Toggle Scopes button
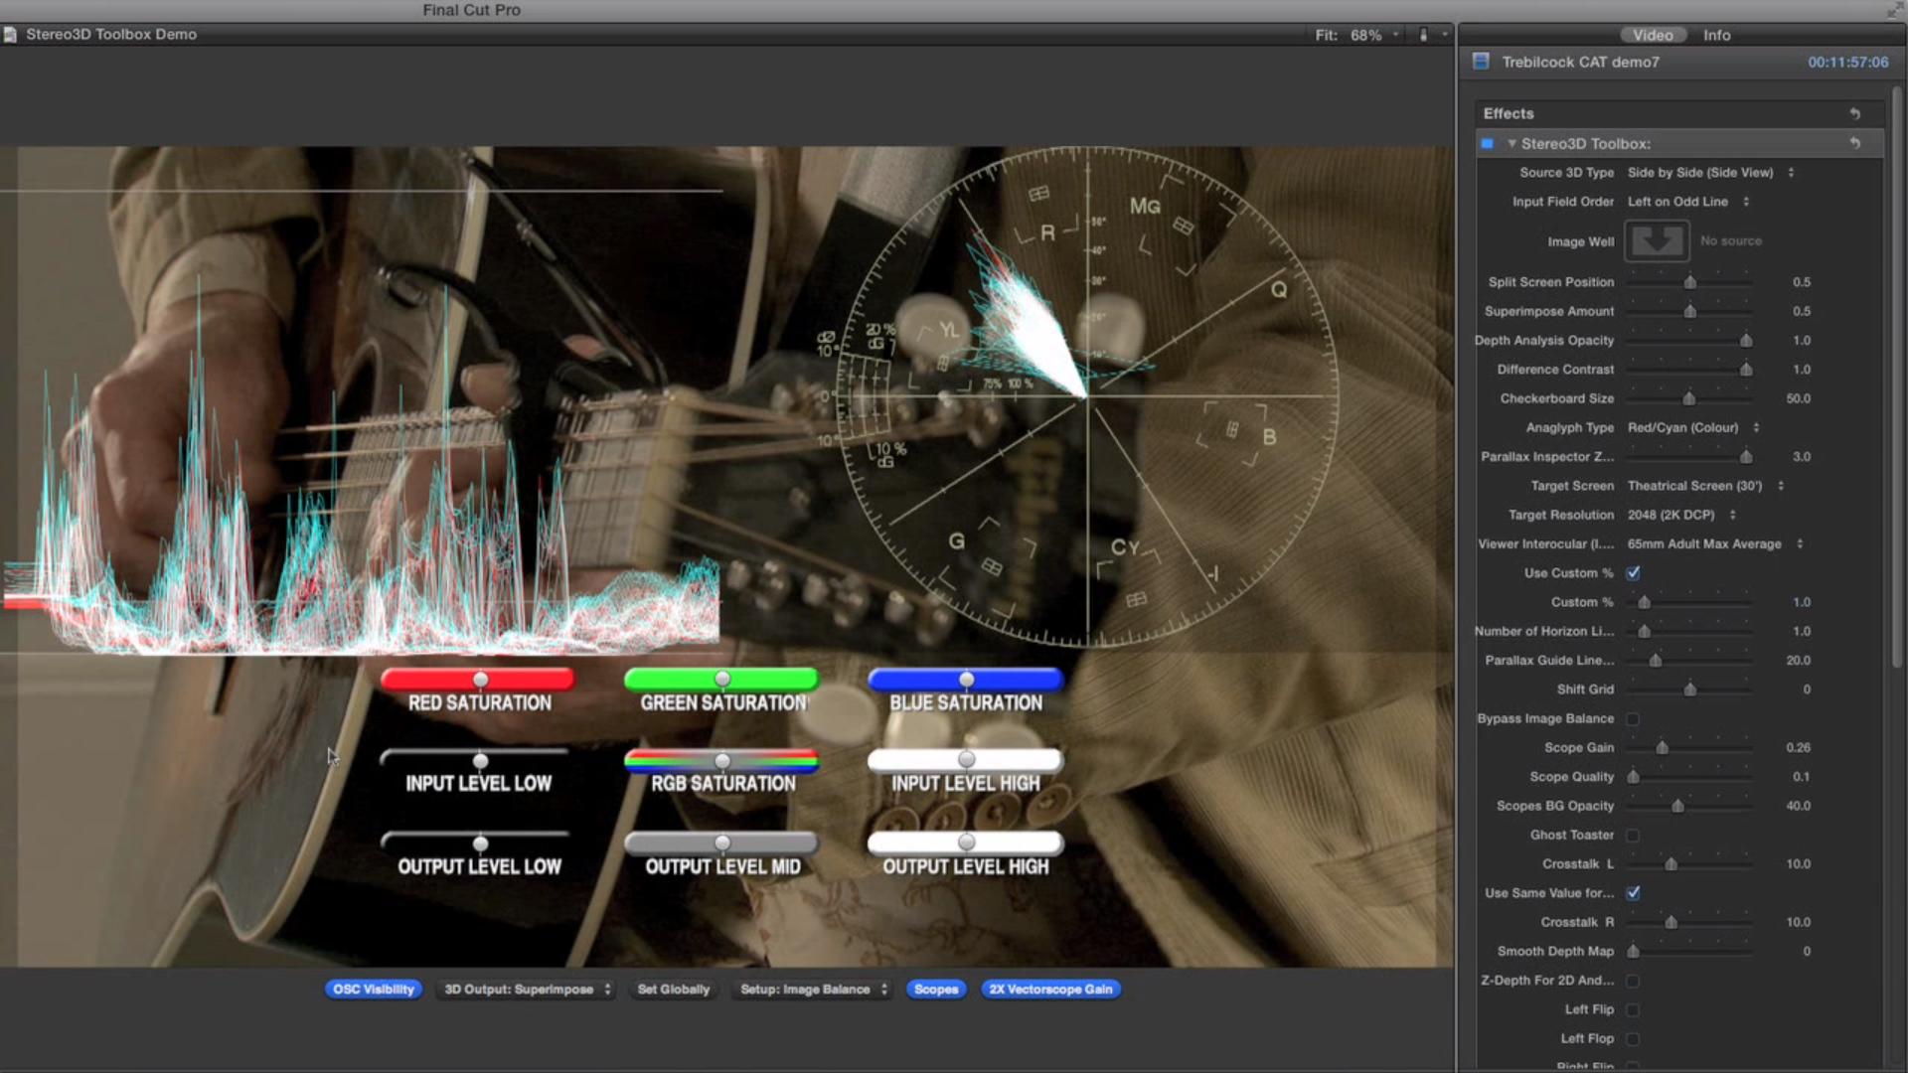 936,990
